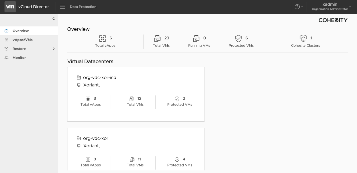Open the help dropdown menu
Screen dimensions: 357x173
[298, 7]
